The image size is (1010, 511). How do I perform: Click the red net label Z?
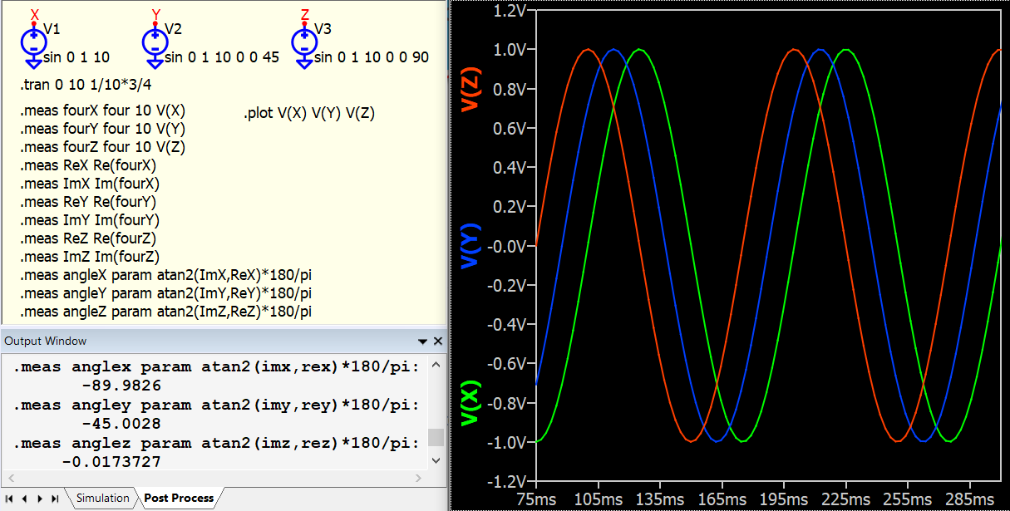tap(305, 15)
